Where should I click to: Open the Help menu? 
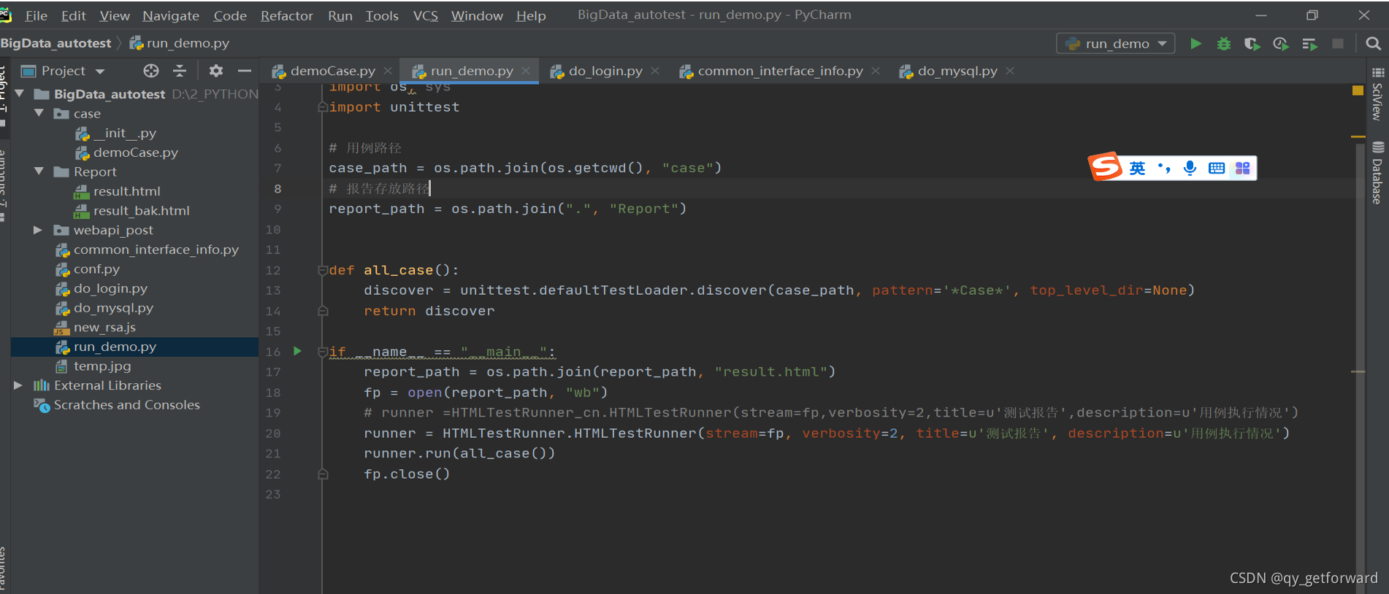click(531, 15)
